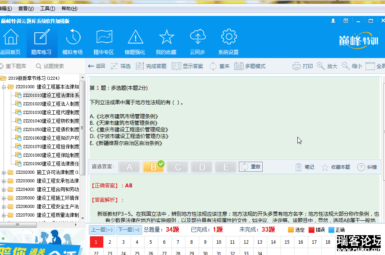
Task: Select 2Z201010建设工程法律体系 chapter
Action: click(51, 95)
